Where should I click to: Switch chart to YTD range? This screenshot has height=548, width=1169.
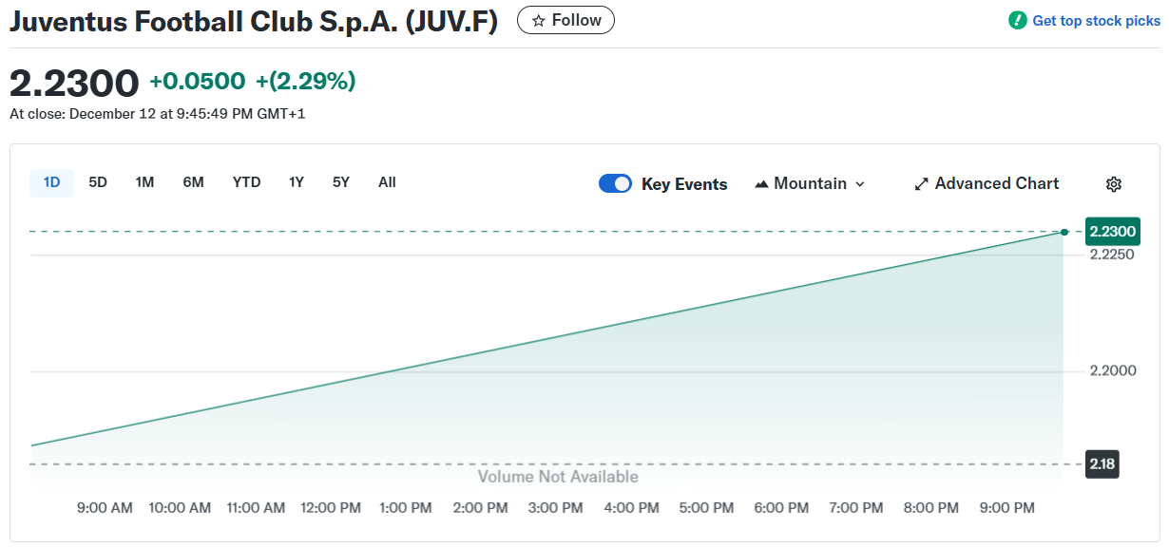point(246,182)
